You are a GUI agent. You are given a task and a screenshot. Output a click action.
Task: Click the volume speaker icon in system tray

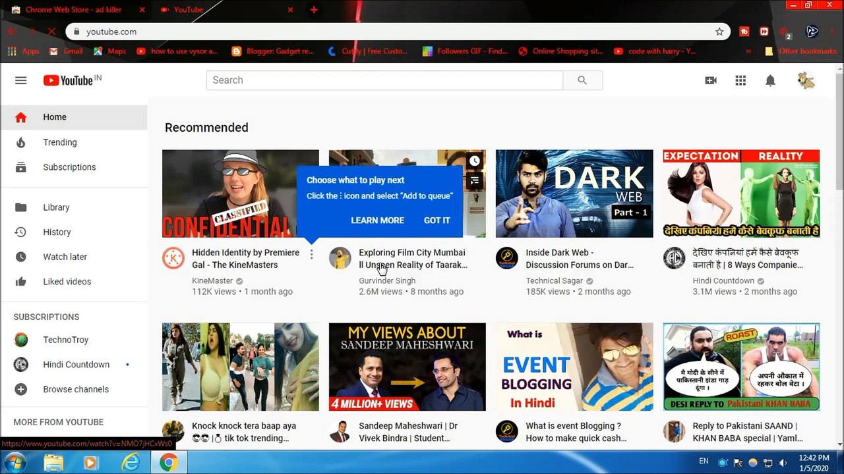point(783,463)
